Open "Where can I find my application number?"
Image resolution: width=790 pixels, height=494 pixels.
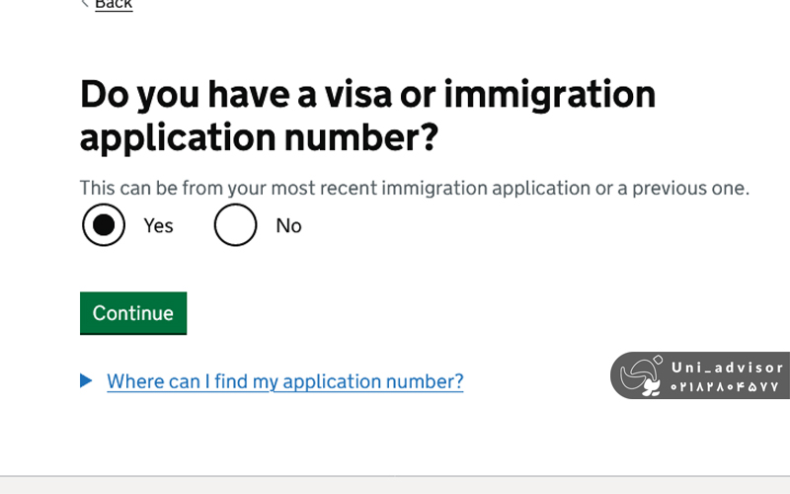click(284, 381)
